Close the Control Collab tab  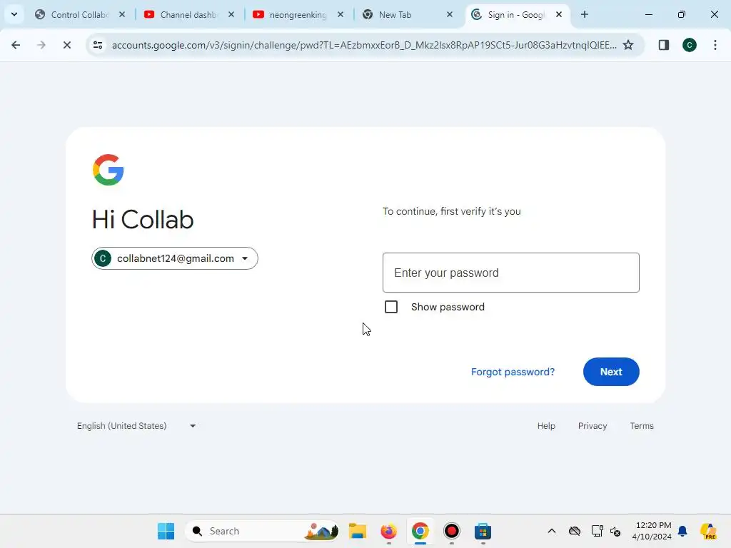point(122,14)
